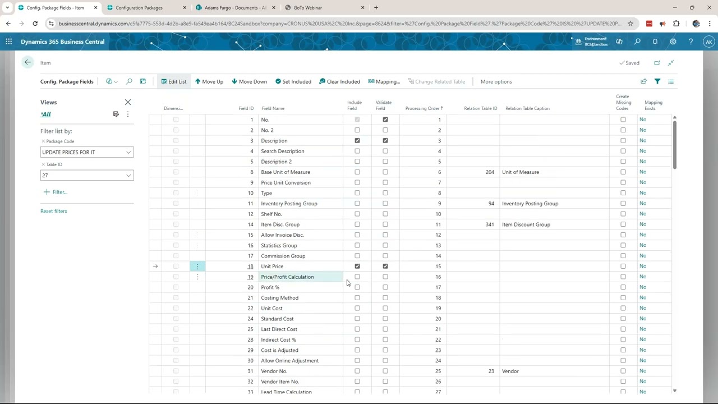Screen dimensions: 718x404
Task: Search the list with the magnifier icon
Action: (x=129, y=81)
